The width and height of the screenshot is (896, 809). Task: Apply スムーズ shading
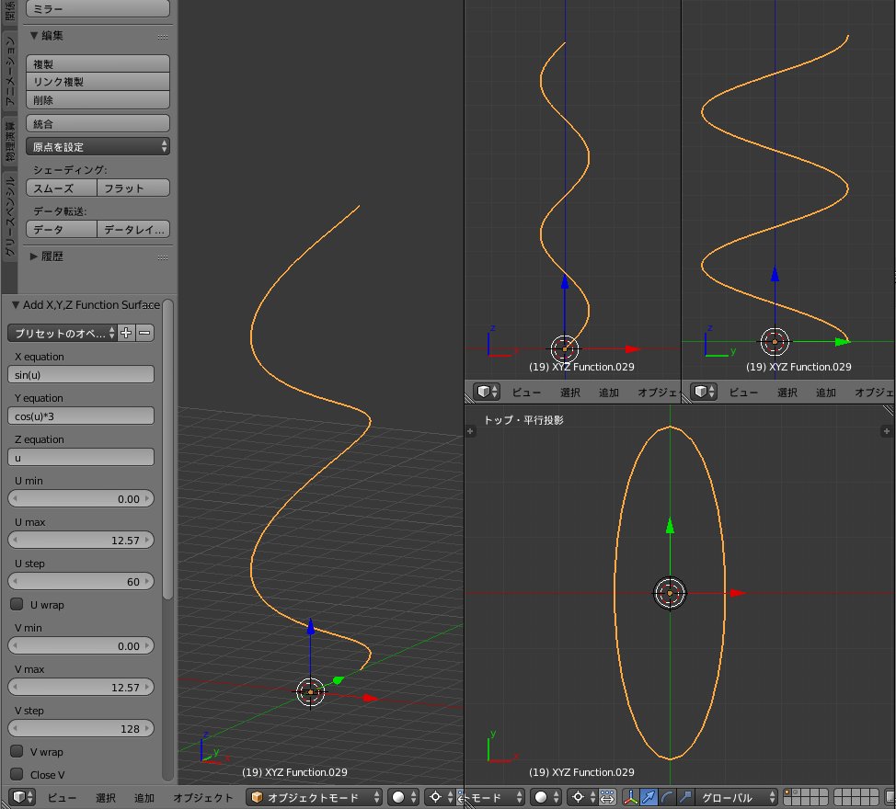pyautogui.click(x=58, y=187)
